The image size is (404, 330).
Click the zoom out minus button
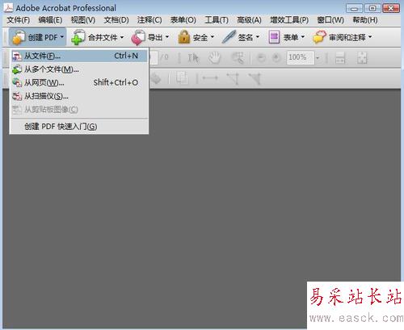(261, 57)
